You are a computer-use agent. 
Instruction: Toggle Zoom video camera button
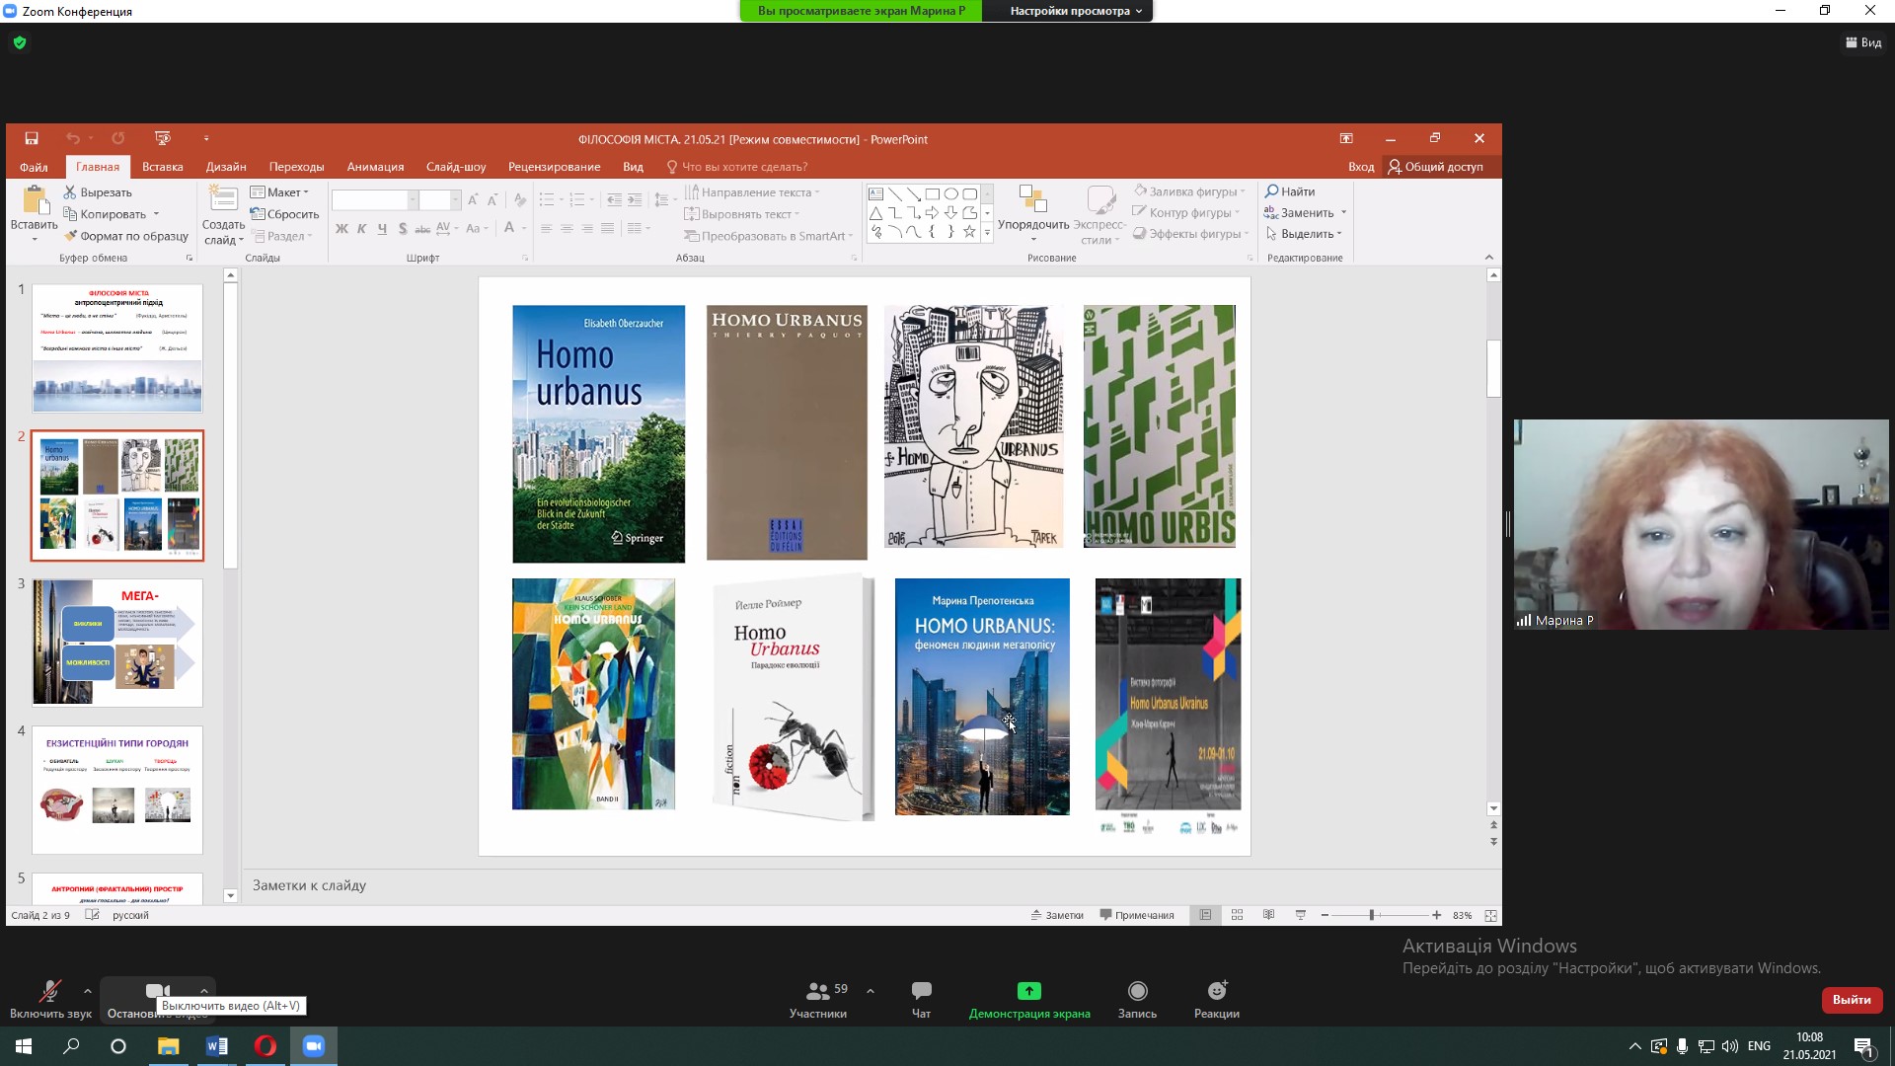(x=157, y=991)
